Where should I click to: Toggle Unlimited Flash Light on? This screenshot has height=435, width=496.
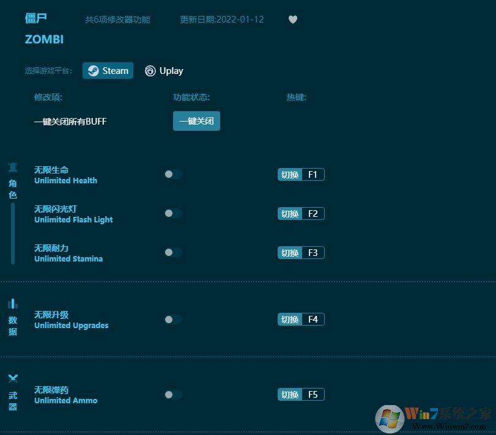point(173,213)
